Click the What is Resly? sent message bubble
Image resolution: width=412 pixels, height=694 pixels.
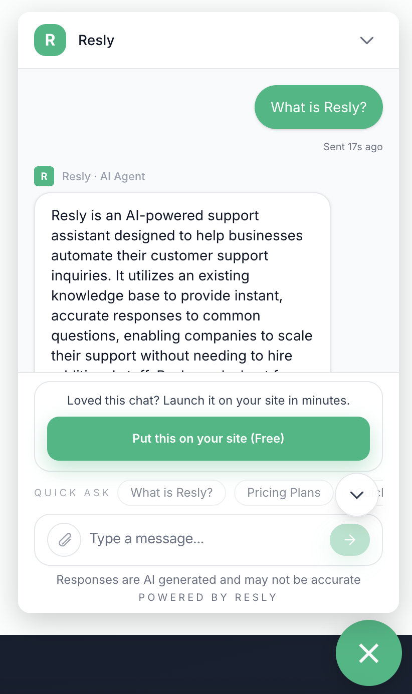(x=318, y=107)
